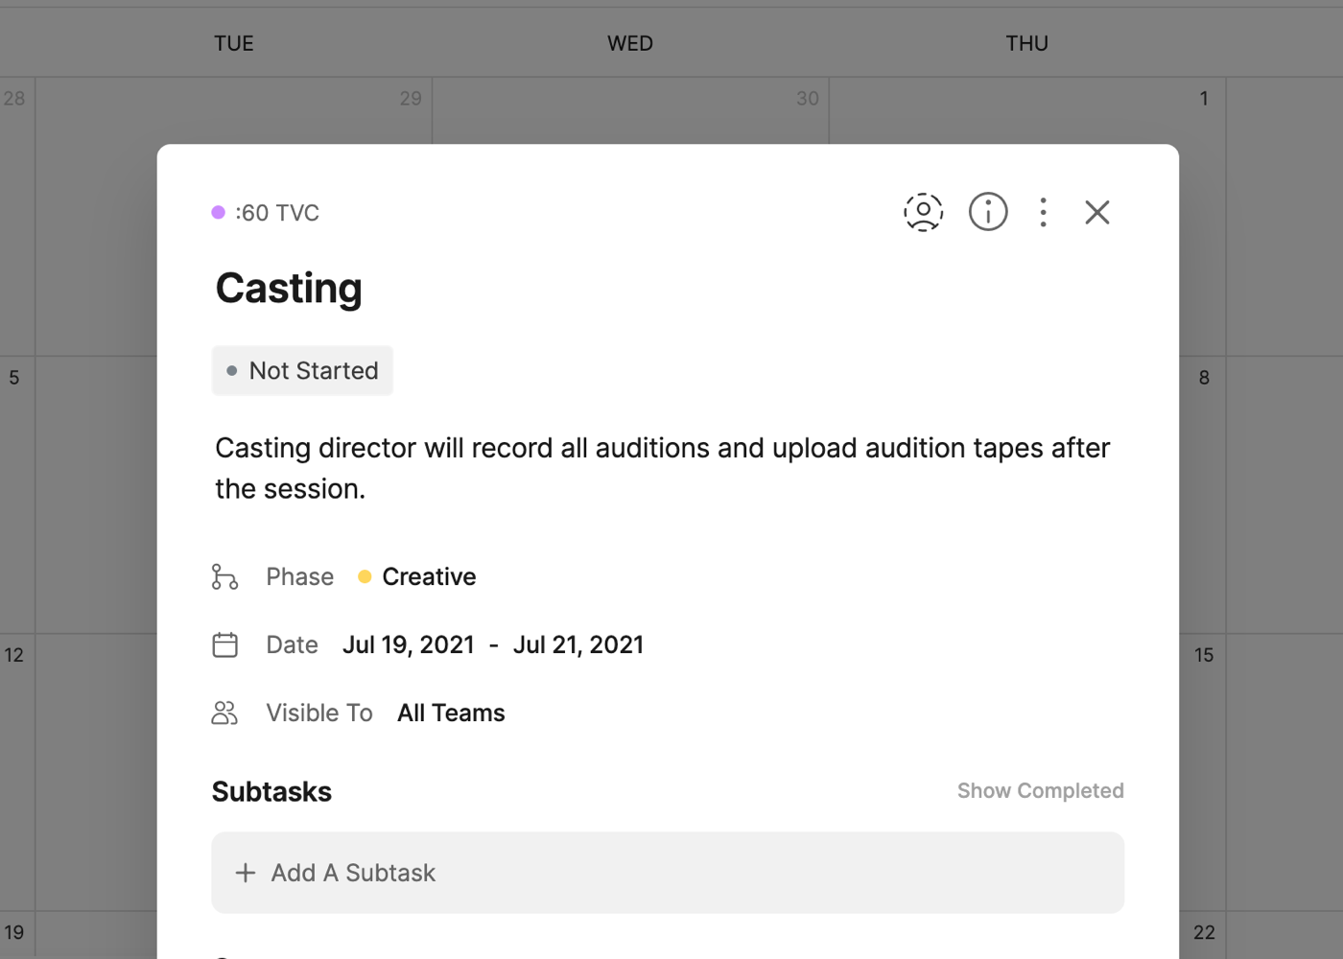The image size is (1343, 959).
Task: Close the Casting task dialog
Action: click(1096, 212)
